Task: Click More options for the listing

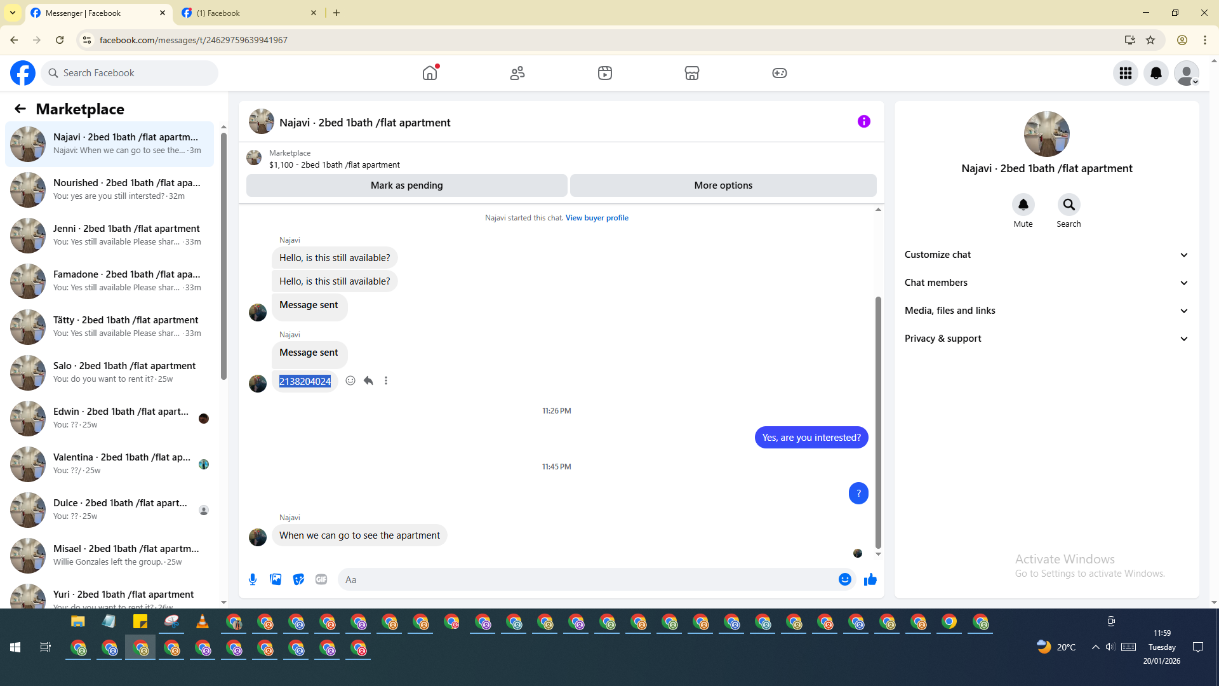Action: pyautogui.click(x=723, y=185)
